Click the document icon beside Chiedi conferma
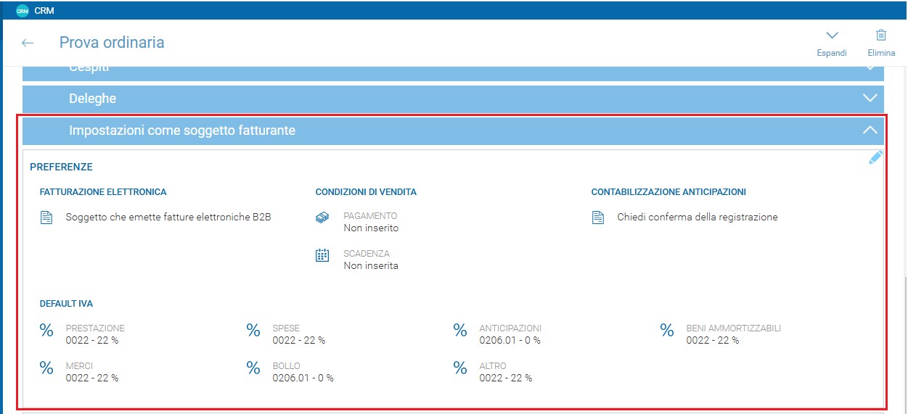The image size is (908, 414). pos(598,217)
